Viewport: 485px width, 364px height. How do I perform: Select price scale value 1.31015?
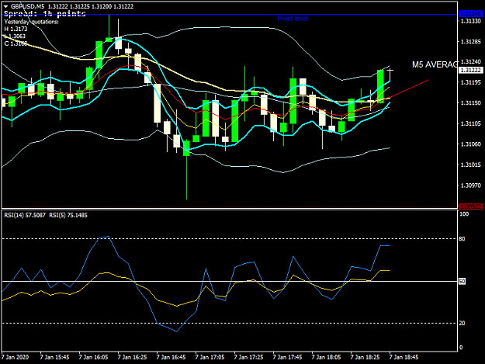tap(471, 165)
